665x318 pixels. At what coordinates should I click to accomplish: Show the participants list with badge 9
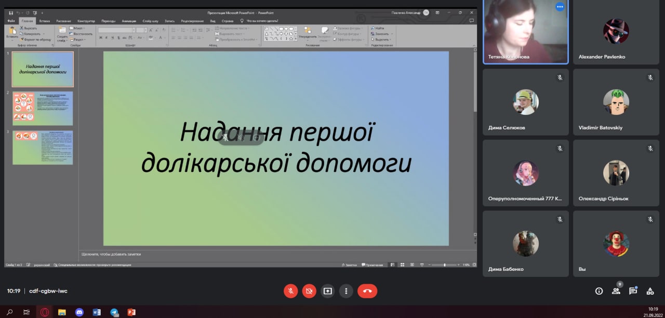pos(616,291)
